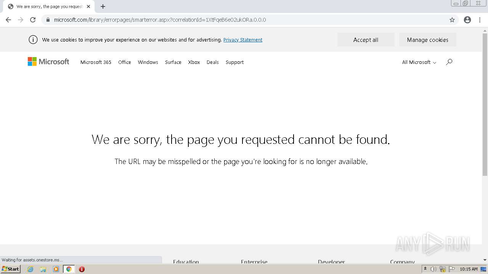Open the Surface menu item

(173, 62)
